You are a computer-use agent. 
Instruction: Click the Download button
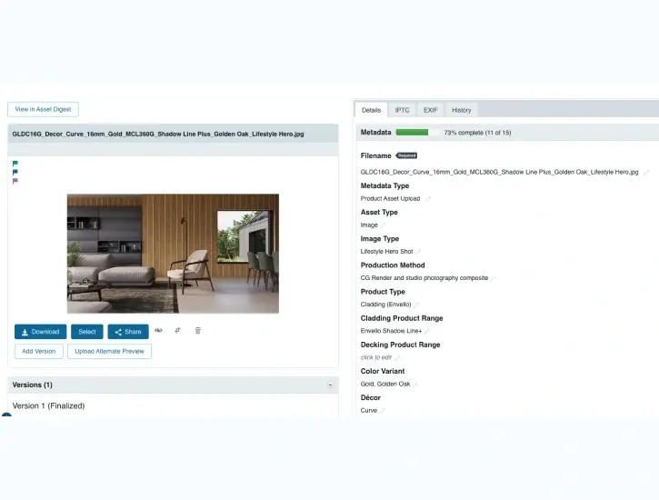[40, 332]
